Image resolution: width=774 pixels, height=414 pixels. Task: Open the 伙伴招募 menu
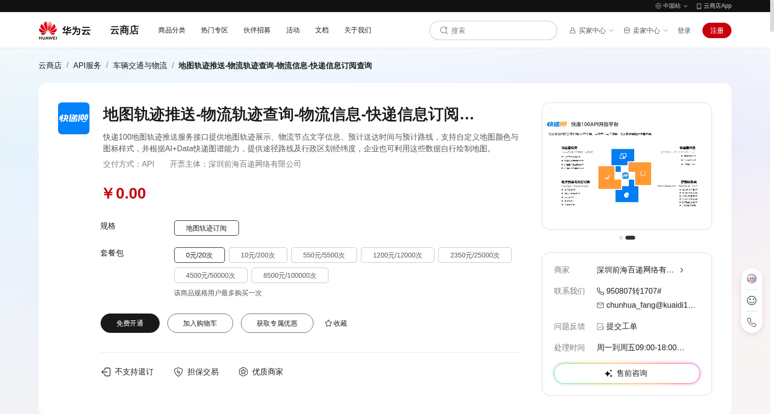click(x=257, y=30)
